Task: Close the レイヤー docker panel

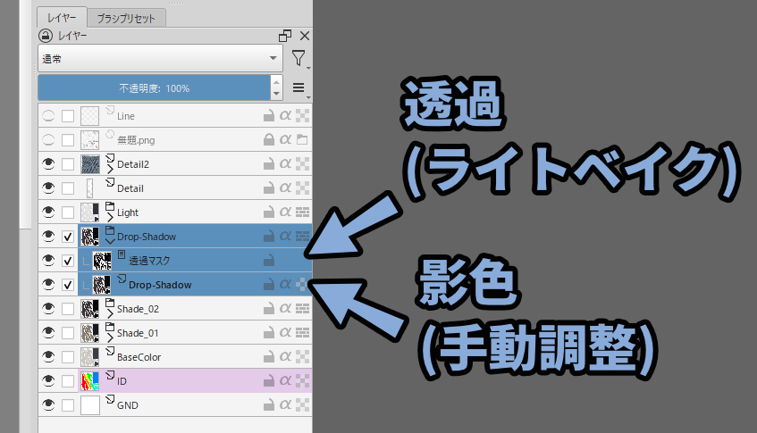Action: click(x=305, y=36)
